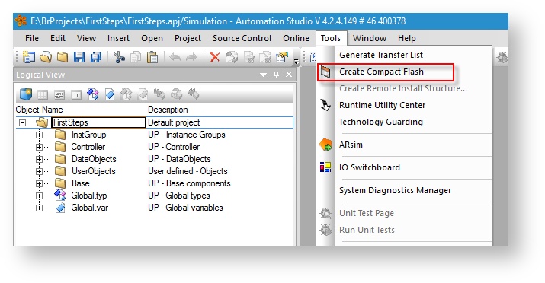545x283 pixels.
Task: Click the FirstSteps name edit field
Action: coord(98,122)
